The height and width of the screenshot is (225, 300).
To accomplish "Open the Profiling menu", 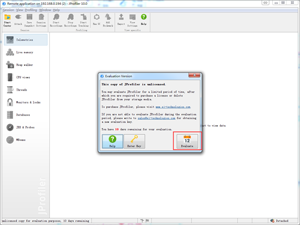I will click(31, 10).
